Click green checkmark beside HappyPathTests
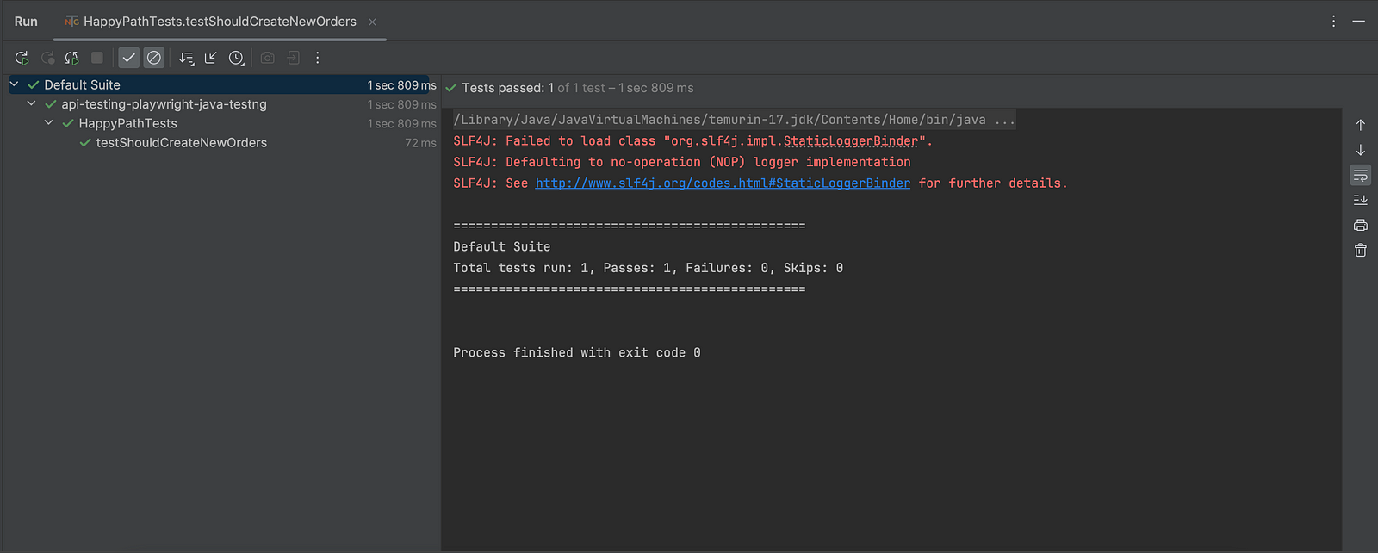 [68, 123]
